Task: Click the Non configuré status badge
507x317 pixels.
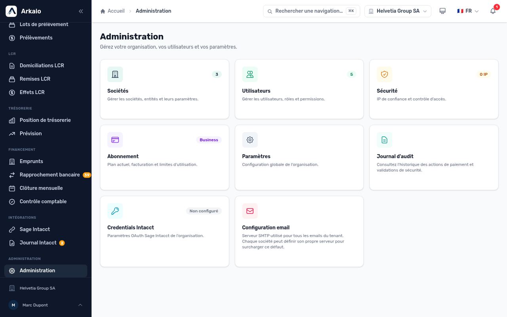Action: pos(204,211)
